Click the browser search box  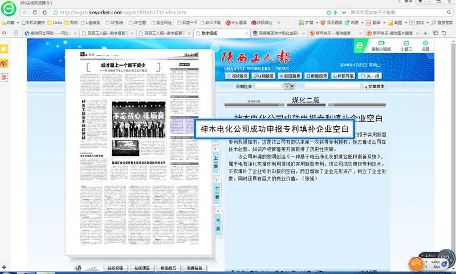(x=397, y=12)
